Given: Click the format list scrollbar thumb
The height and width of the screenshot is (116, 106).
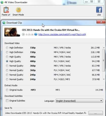Looking at the screenshot, I should point(104,61).
